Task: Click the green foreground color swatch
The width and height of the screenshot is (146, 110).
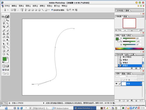Action: click(4, 59)
